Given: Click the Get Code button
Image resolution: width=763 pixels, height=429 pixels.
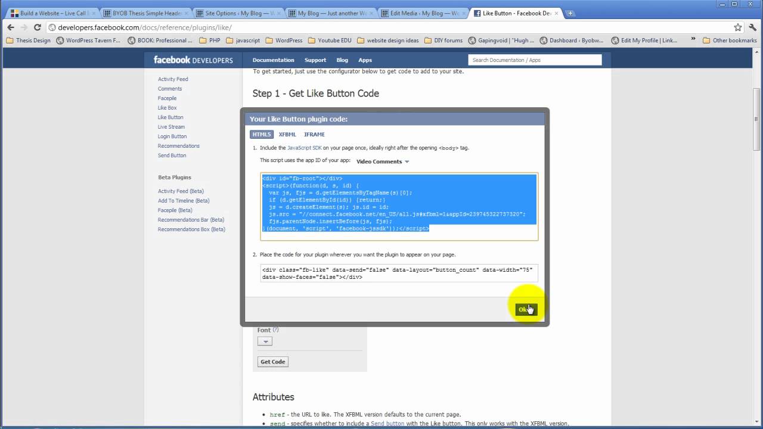Looking at the screenshot, I should click(x=272, y=362).
